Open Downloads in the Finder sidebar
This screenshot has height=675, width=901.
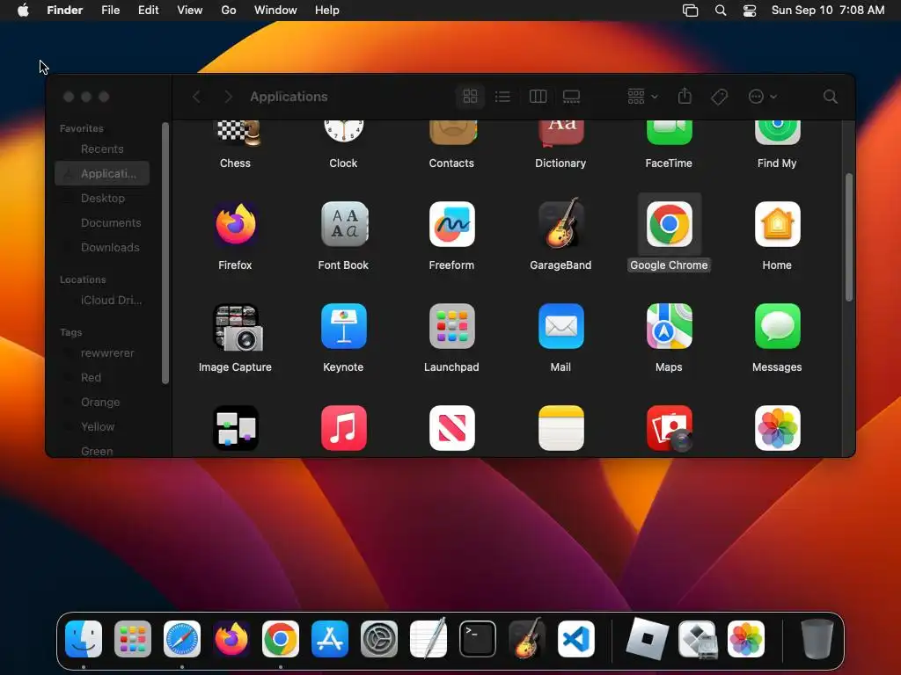102,247
